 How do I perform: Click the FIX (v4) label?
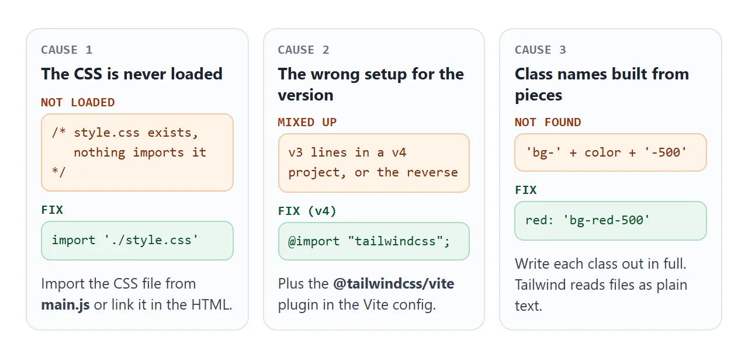pos(307,211)
